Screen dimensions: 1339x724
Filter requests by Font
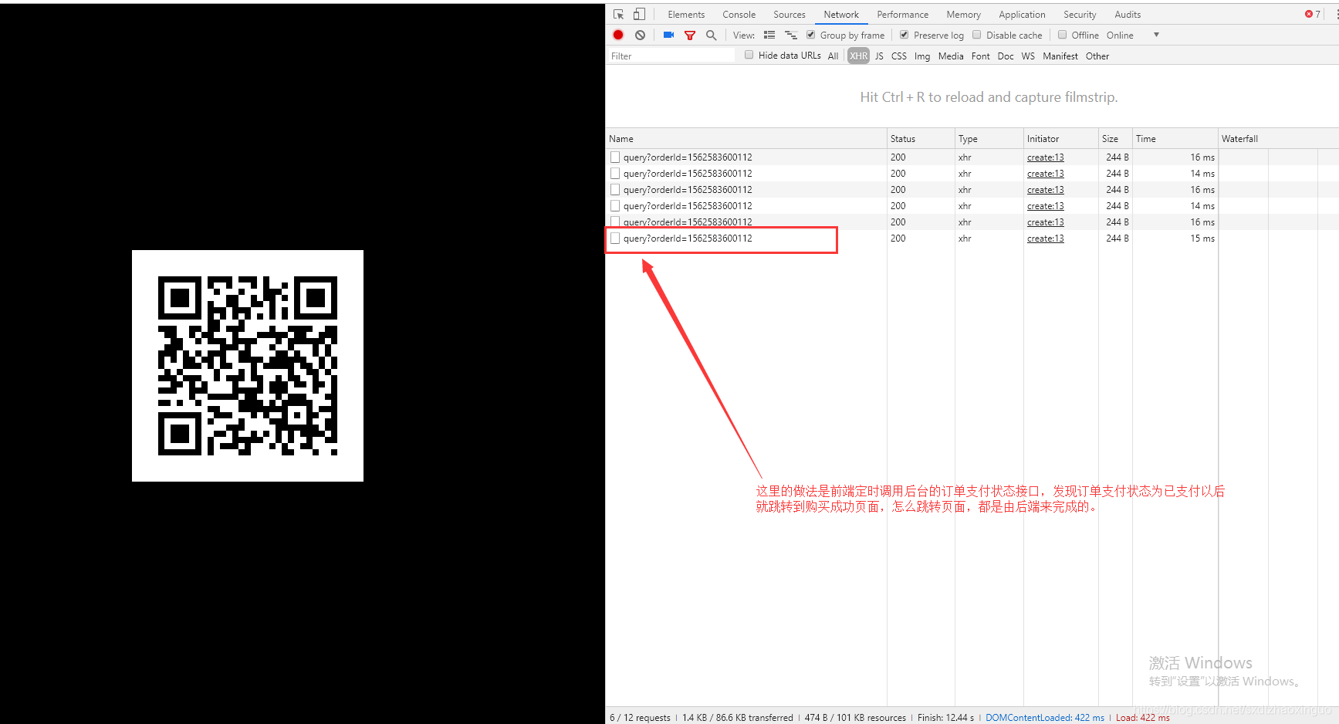pos(980,56)
